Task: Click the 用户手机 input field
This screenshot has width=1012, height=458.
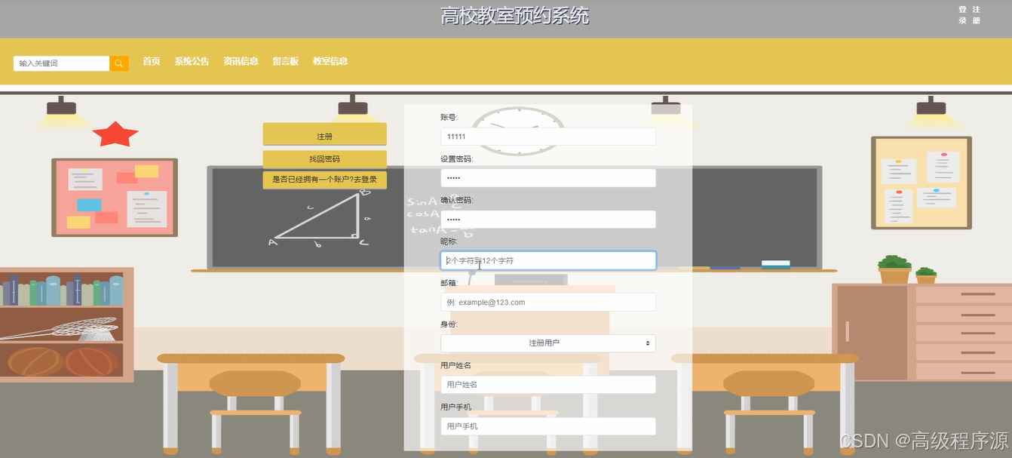Action: click(548, 426)
